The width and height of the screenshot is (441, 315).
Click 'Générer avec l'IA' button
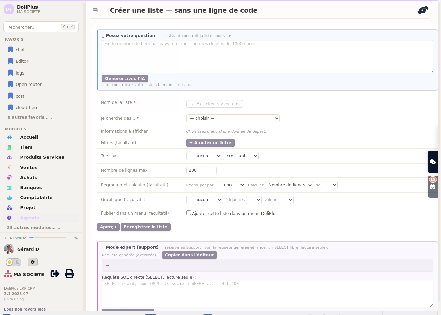(125, 79)
